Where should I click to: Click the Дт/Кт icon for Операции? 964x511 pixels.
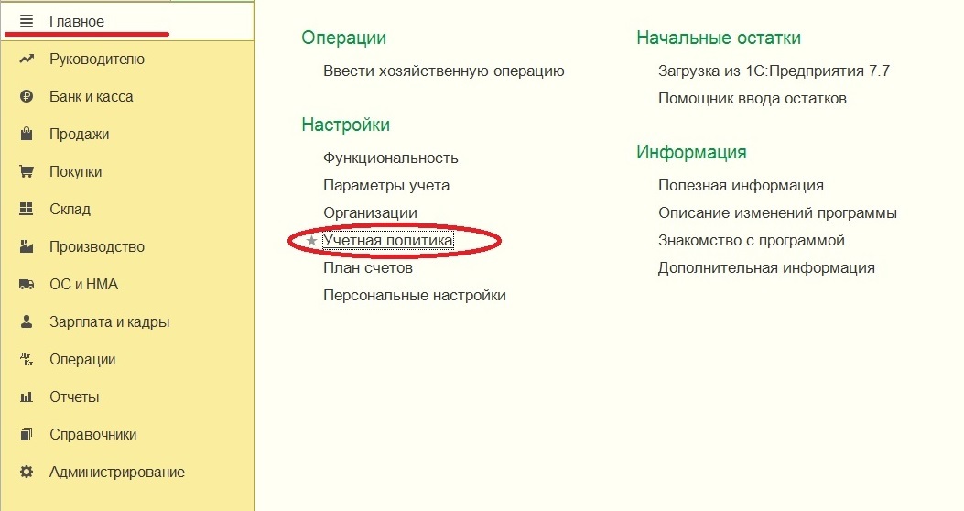[27, 359]
